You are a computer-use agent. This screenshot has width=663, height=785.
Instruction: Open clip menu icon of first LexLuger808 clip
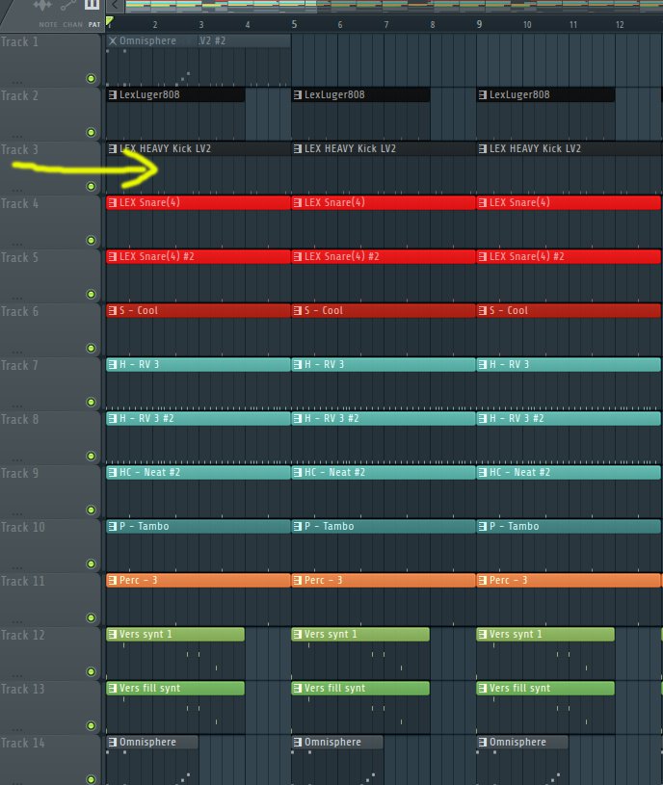coord(113,94)
